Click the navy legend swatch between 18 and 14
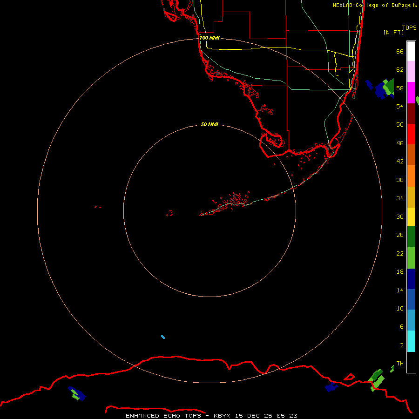This screenshot has width=419, height=419. coord(411,279)
